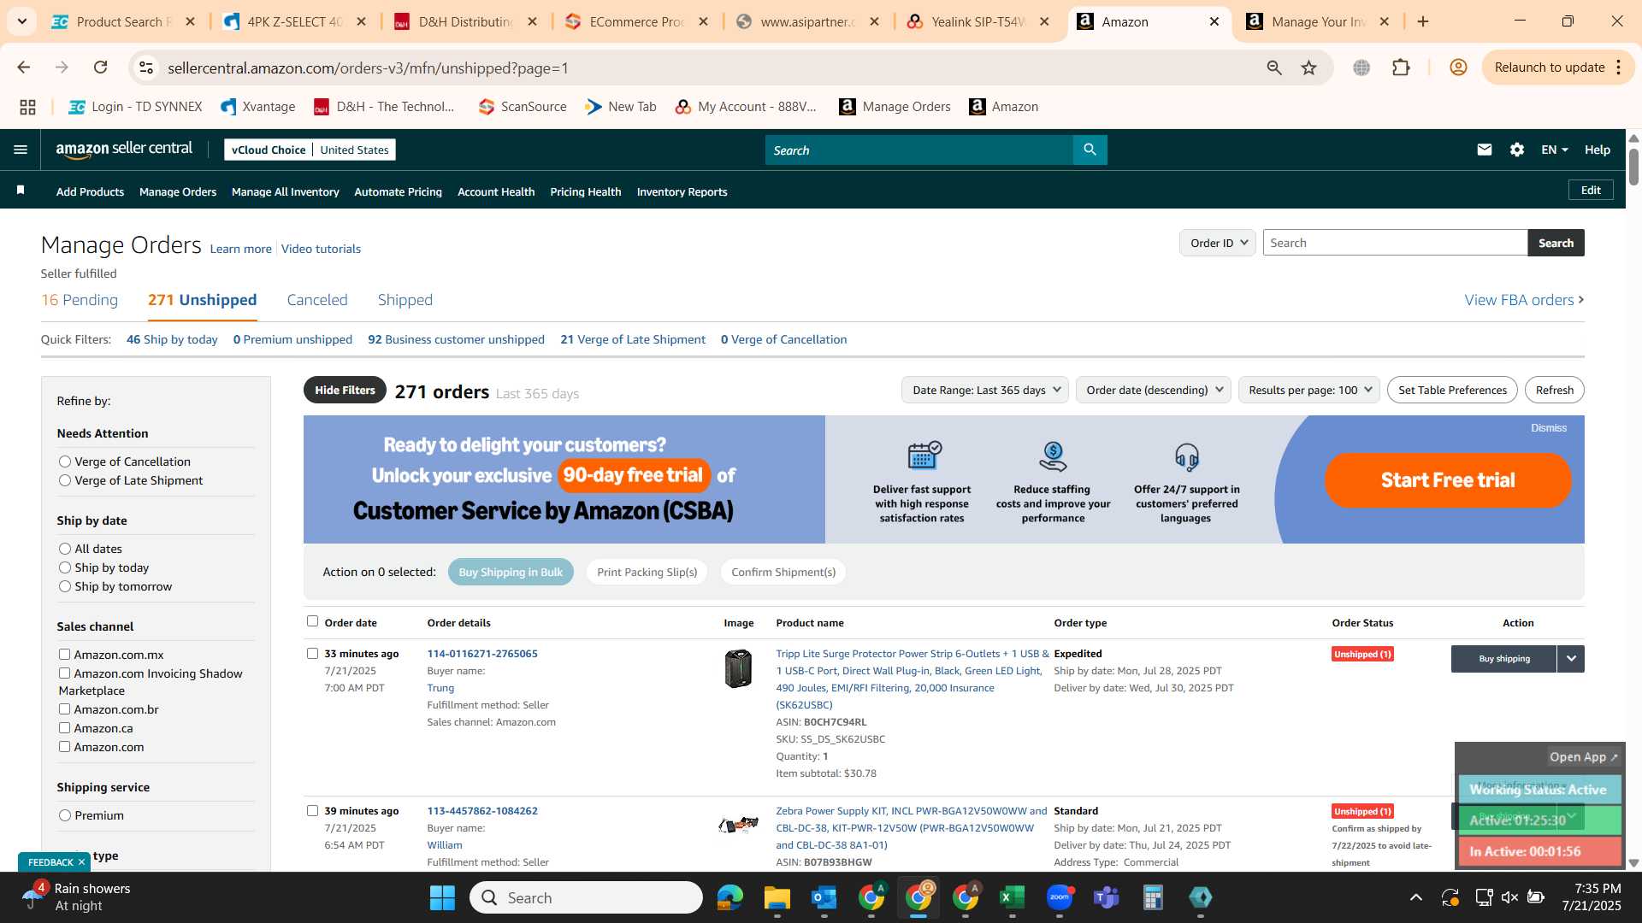Expand the Buy shipping action arrow
The image size is (1642, 923).
pos(1570,659)
